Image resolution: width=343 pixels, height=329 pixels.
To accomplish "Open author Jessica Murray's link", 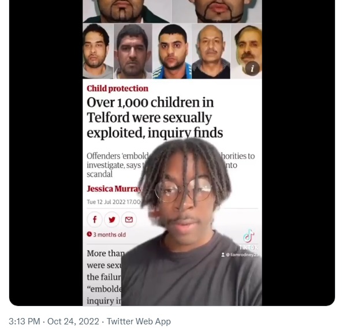I will [114, 189].
